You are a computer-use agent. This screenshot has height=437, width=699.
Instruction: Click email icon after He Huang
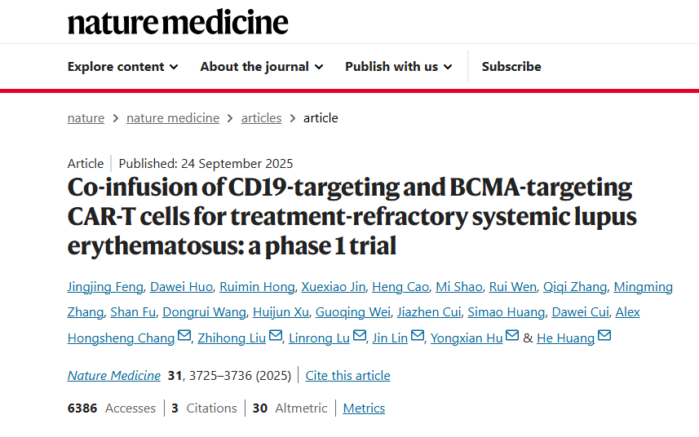604,336
